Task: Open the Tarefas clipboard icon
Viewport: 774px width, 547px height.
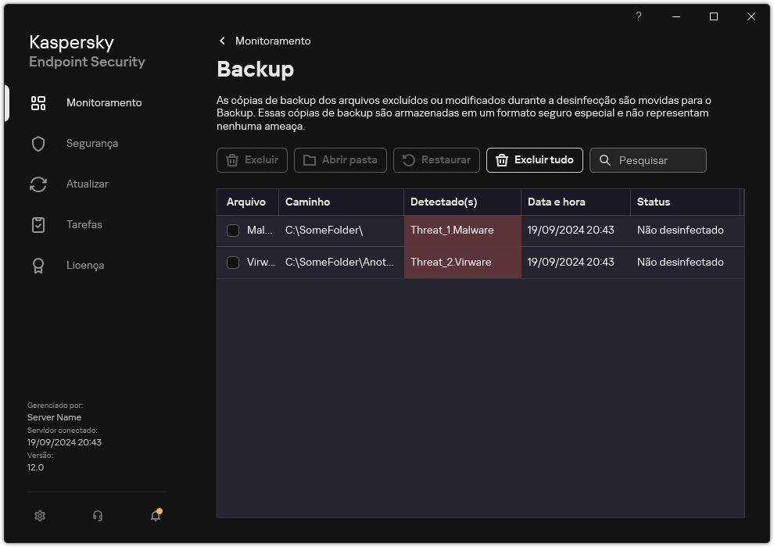Action: 38,225
